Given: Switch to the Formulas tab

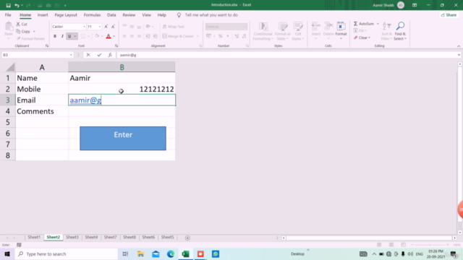Looking at the screenshot, I should [92, 15].
